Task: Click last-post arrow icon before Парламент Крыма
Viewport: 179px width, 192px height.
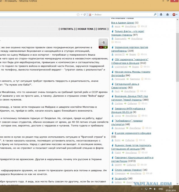Action: coord(112,158)
